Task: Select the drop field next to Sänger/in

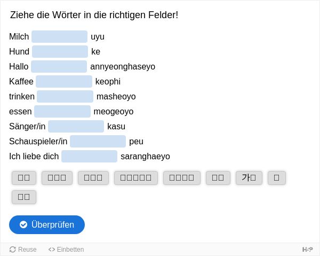Action: pyautogui.click(x=76, y=126)
